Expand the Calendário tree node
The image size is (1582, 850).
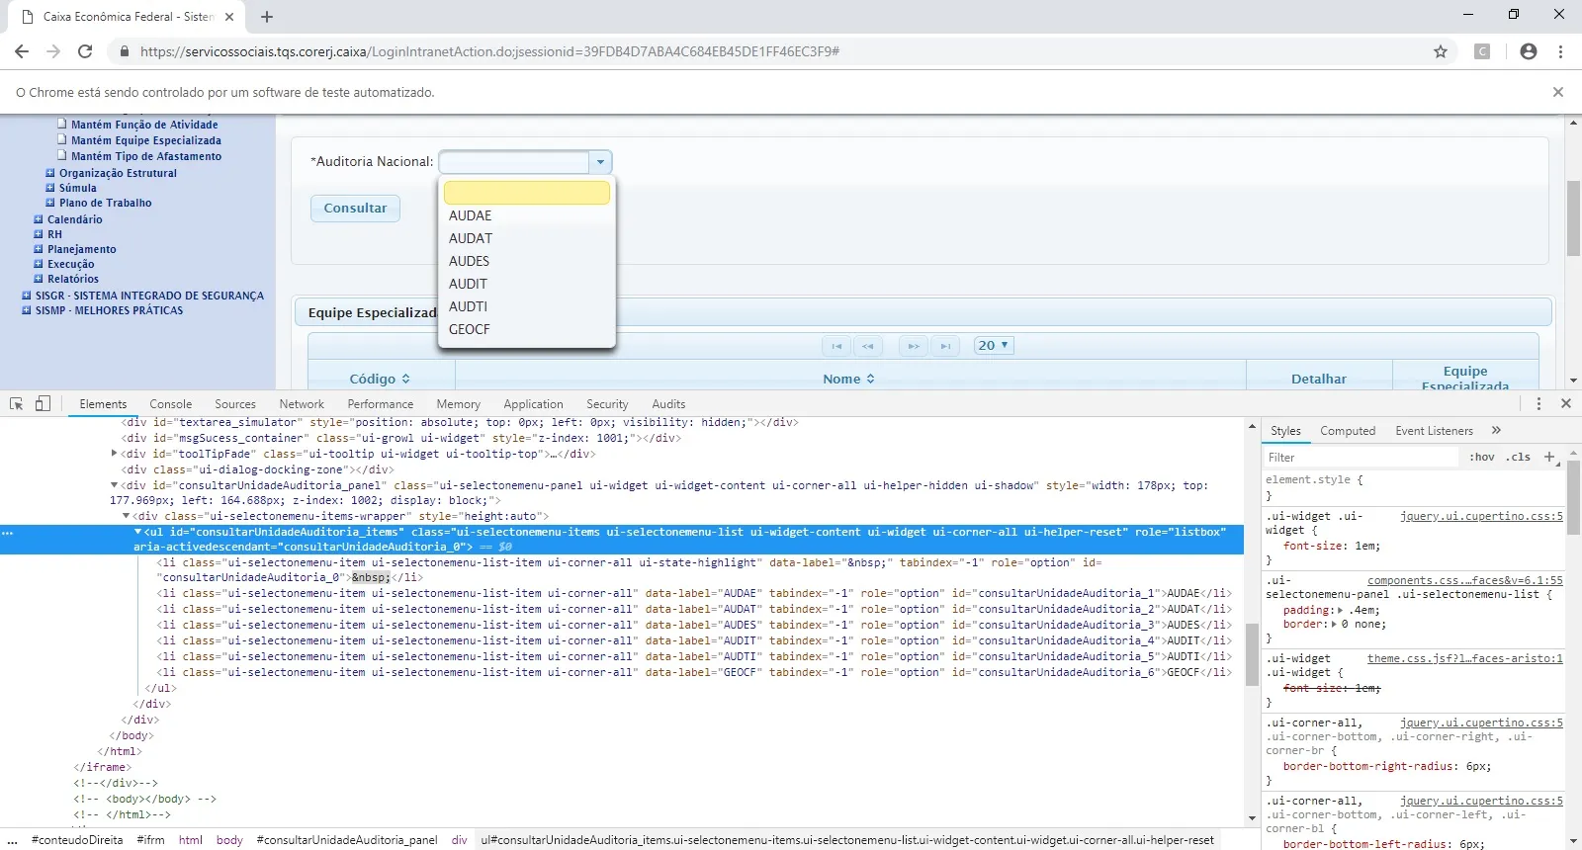coord(39,219)
